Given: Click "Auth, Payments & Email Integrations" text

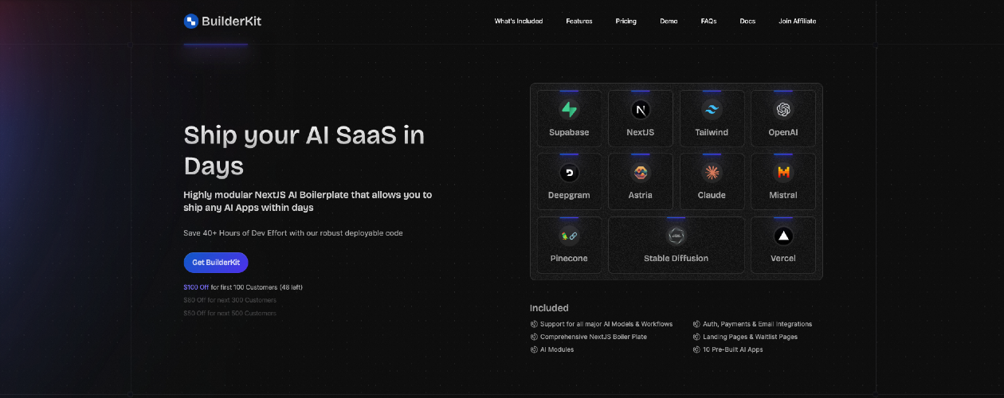Looking at the screenshot, I should coord(758,324).
